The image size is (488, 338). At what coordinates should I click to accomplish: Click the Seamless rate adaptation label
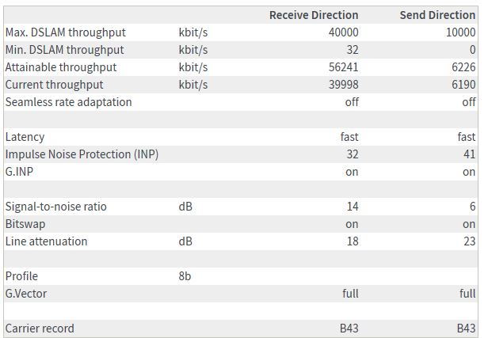[69, 102]
